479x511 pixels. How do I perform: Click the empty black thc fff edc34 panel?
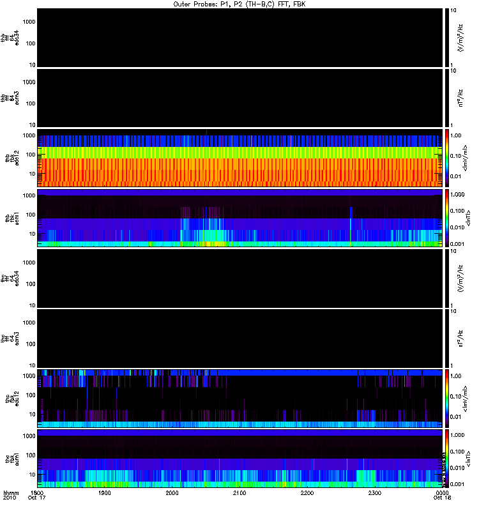240,278
